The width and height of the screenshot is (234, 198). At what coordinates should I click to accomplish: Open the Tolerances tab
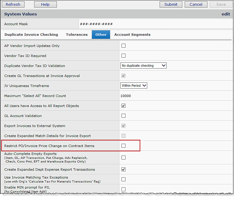click(x=77, y=35)
